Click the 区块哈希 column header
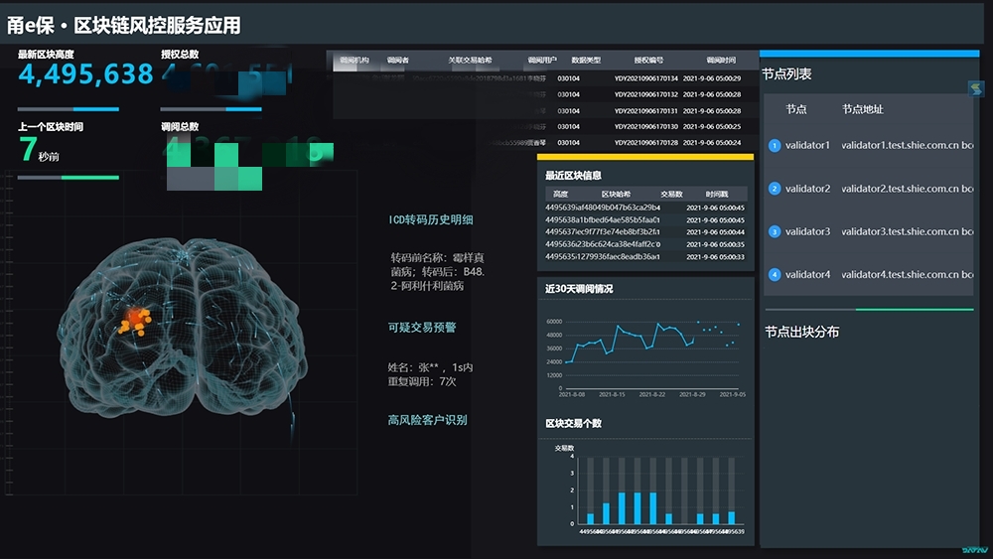The image size is (993, 559). click(x=616, y=195)
